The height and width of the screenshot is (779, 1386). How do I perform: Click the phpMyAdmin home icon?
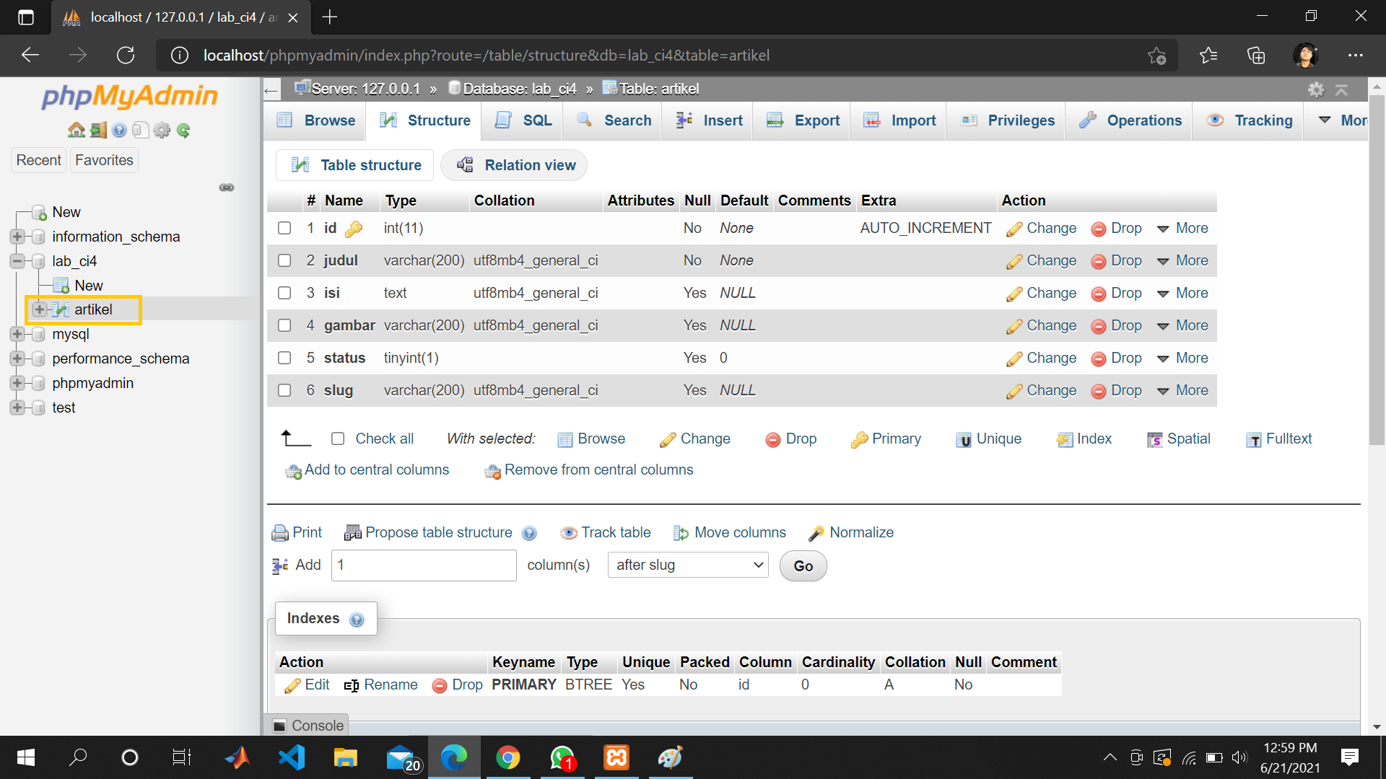(x=76, y=130)
